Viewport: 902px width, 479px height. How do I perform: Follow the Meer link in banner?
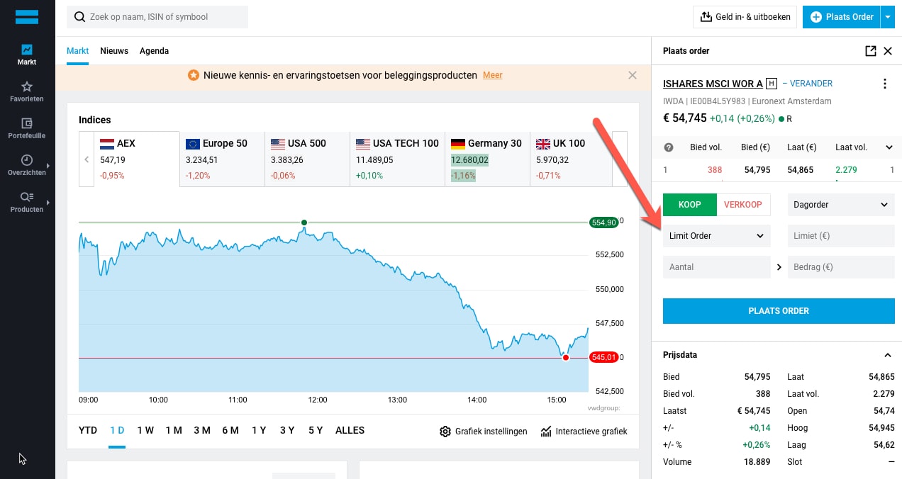(493, 75)
